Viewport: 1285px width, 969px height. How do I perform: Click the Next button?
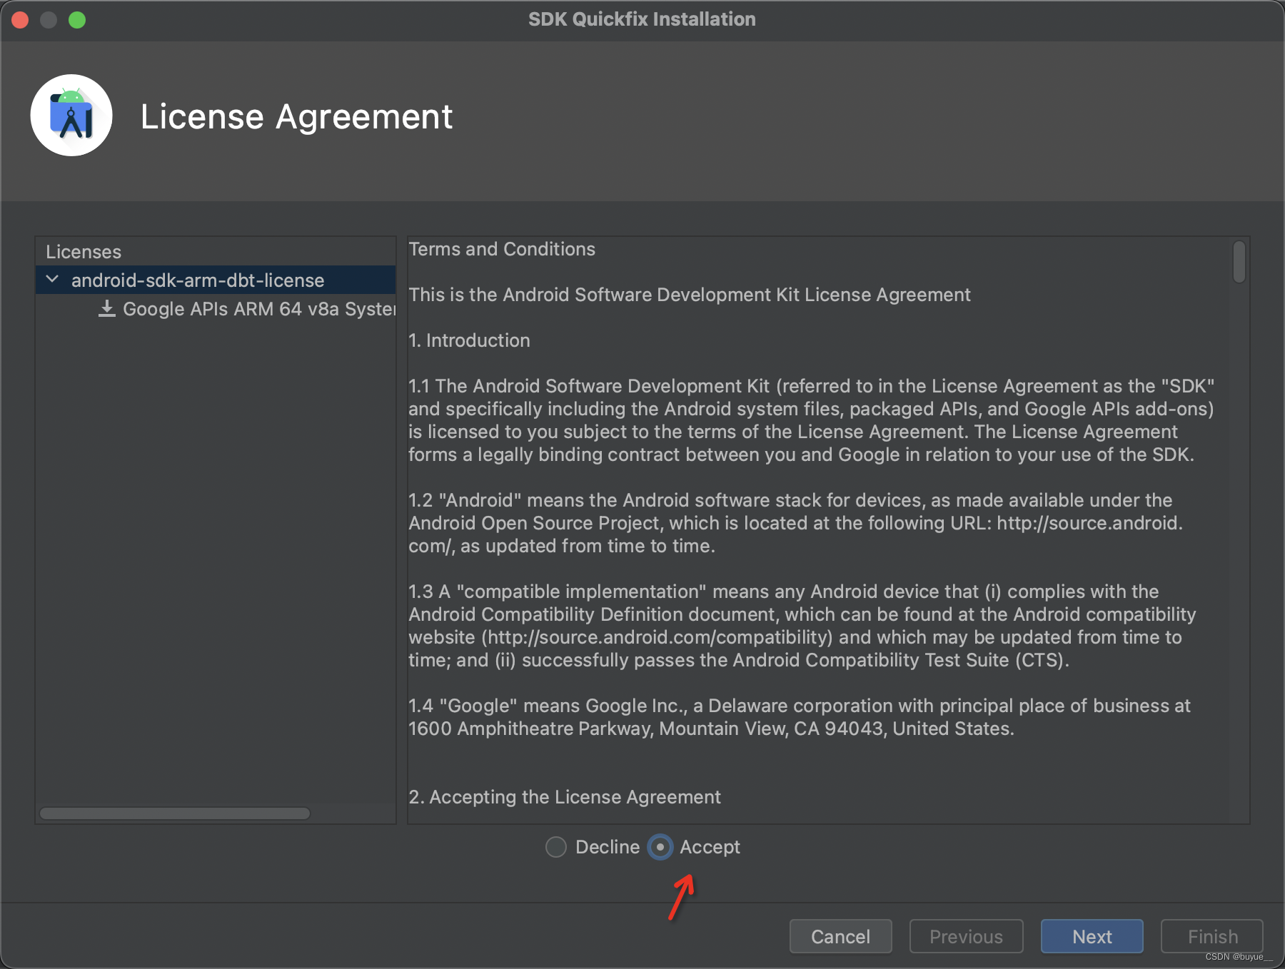1092,936
